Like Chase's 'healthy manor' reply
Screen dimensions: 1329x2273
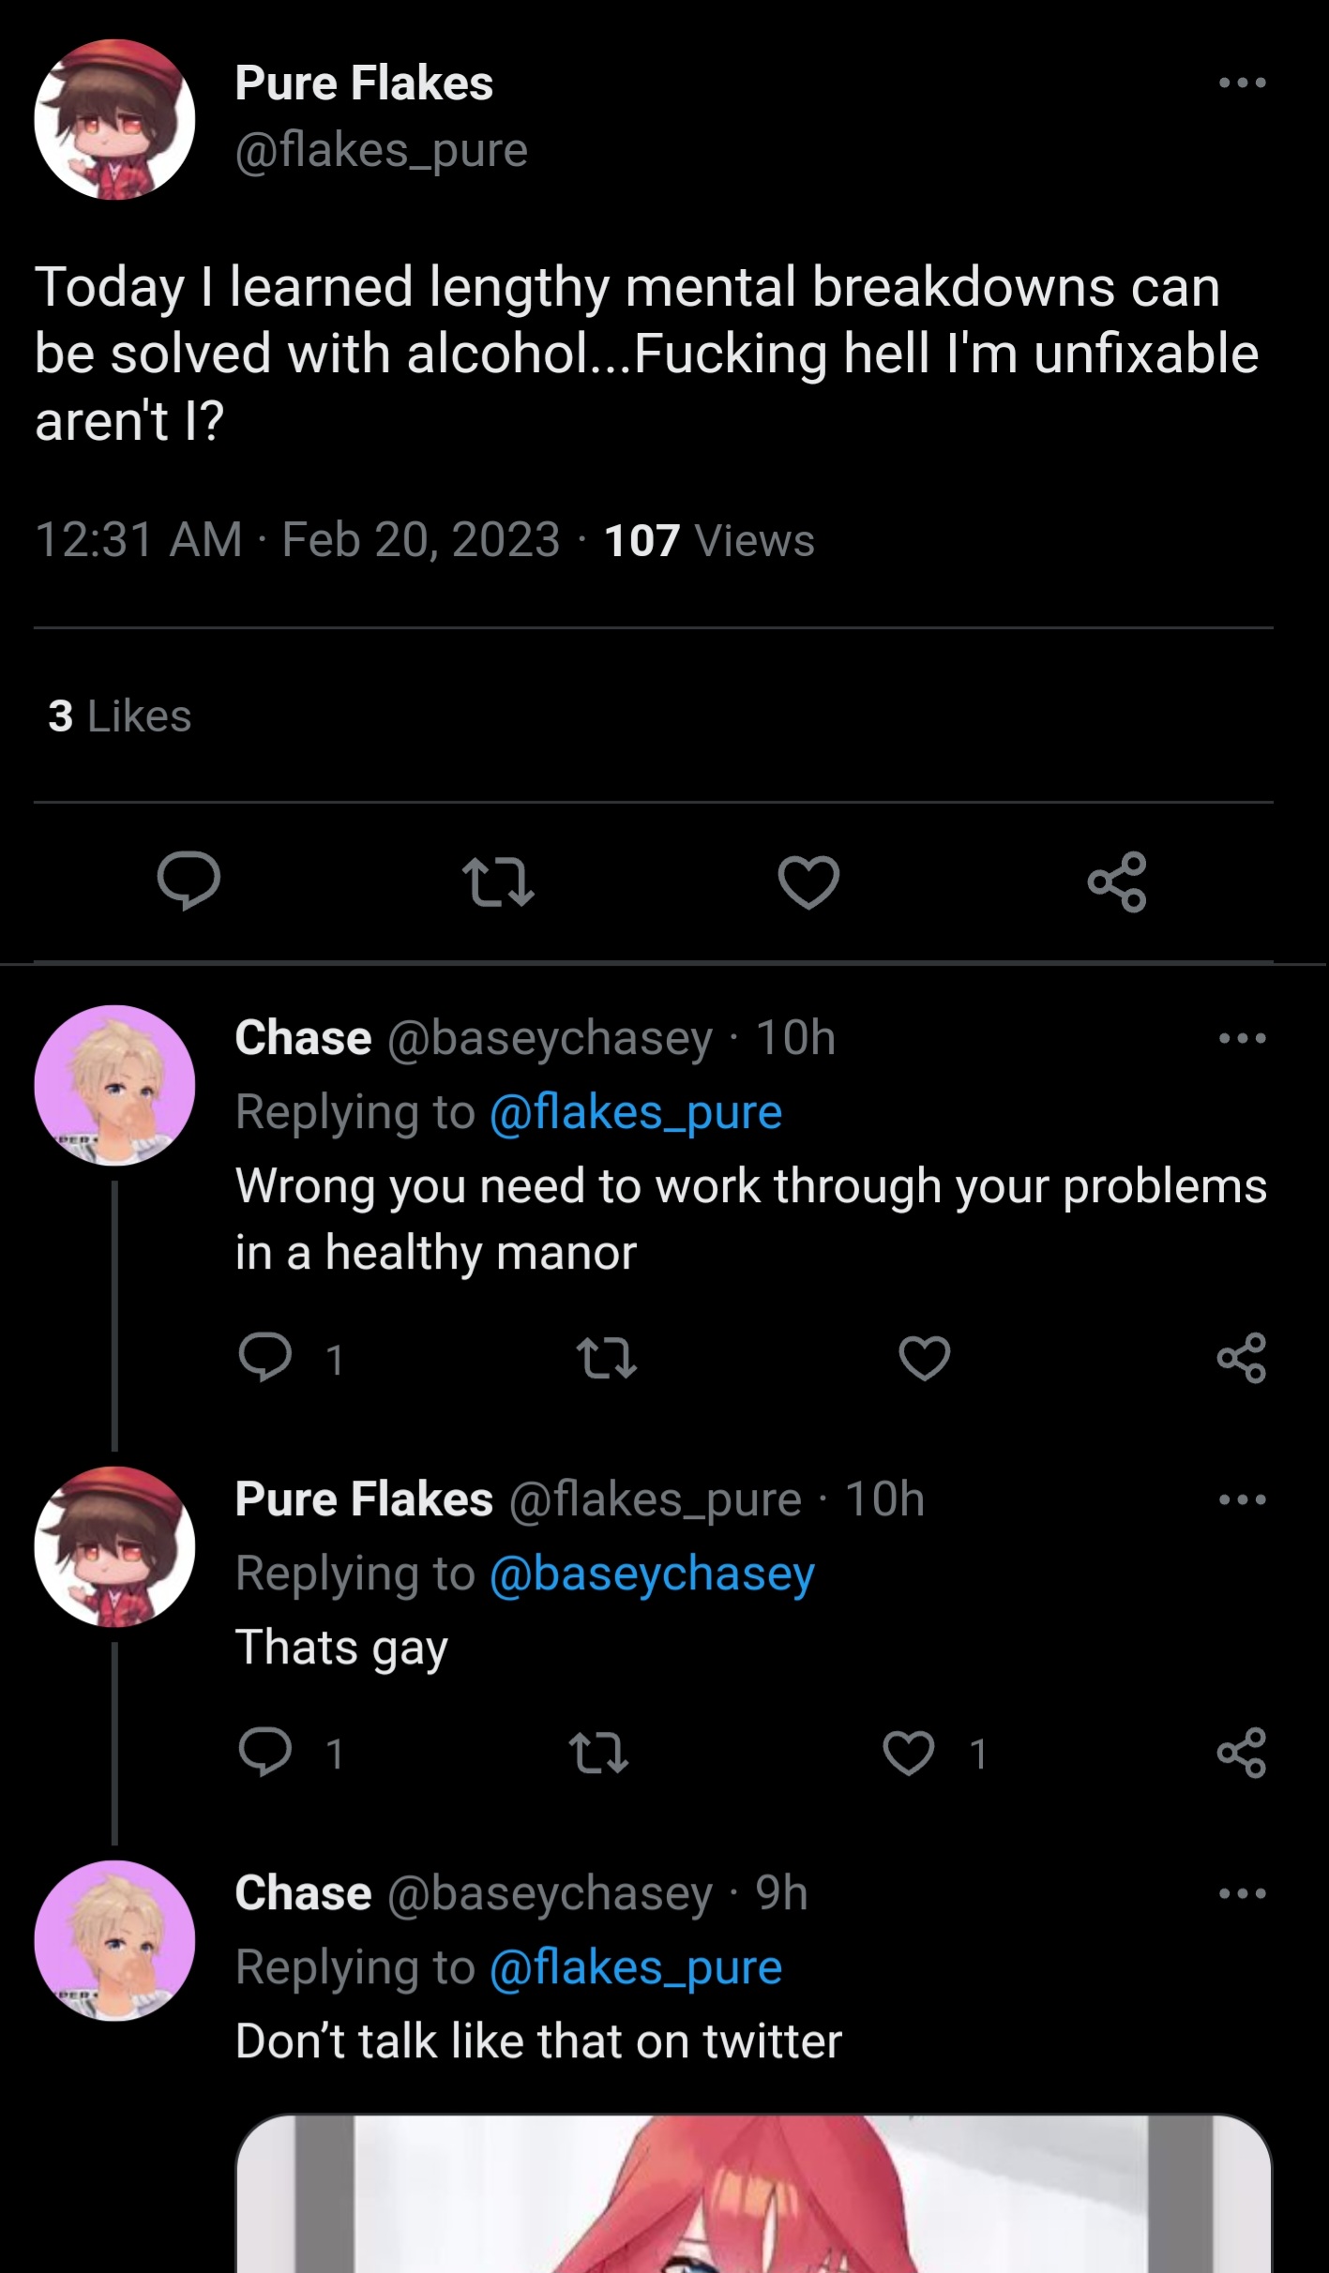(x=925, y=1359)
